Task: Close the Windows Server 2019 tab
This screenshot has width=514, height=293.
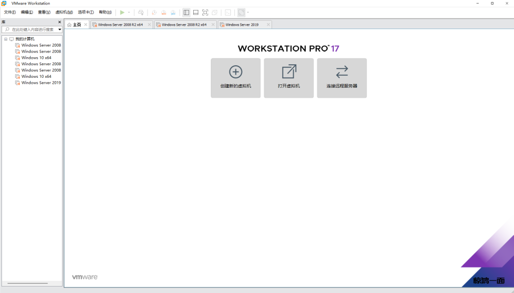Action: pyautogui.click(x=268, y=25)
